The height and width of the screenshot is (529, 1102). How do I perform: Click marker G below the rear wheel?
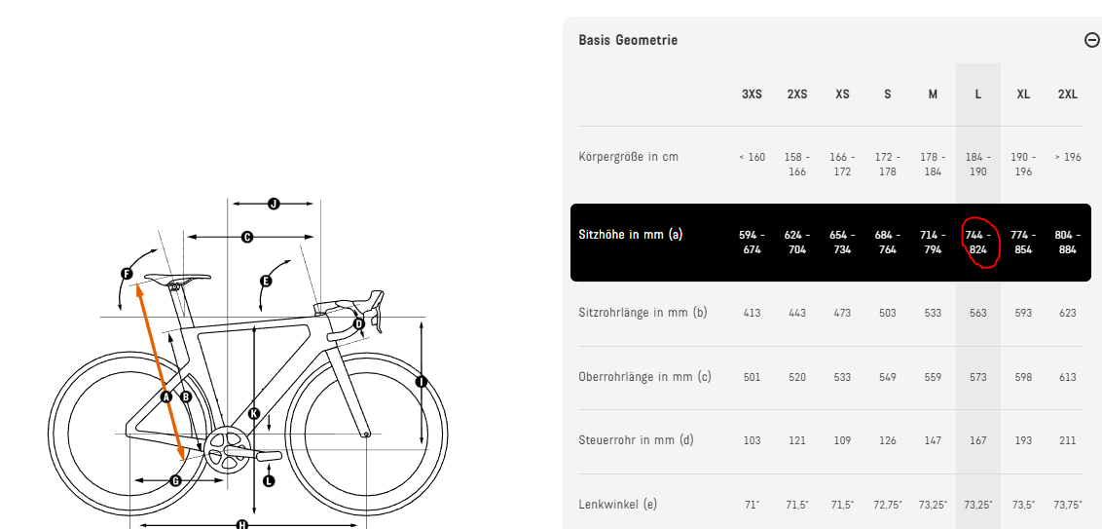[175, 480]
